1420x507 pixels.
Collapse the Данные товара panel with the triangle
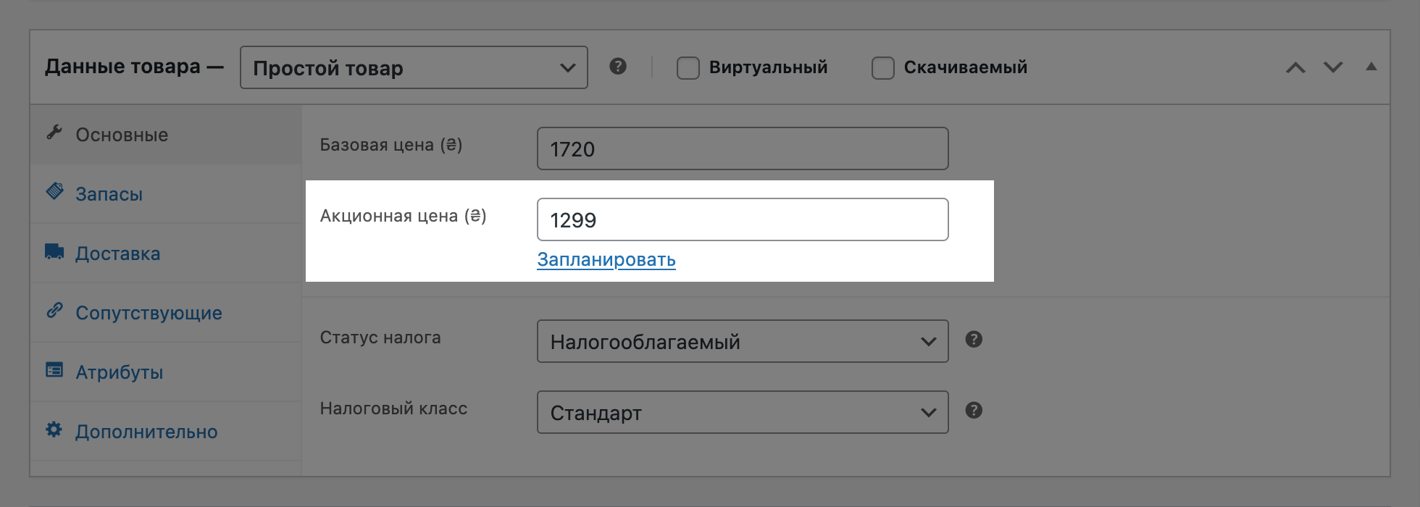coord(1371,67)
